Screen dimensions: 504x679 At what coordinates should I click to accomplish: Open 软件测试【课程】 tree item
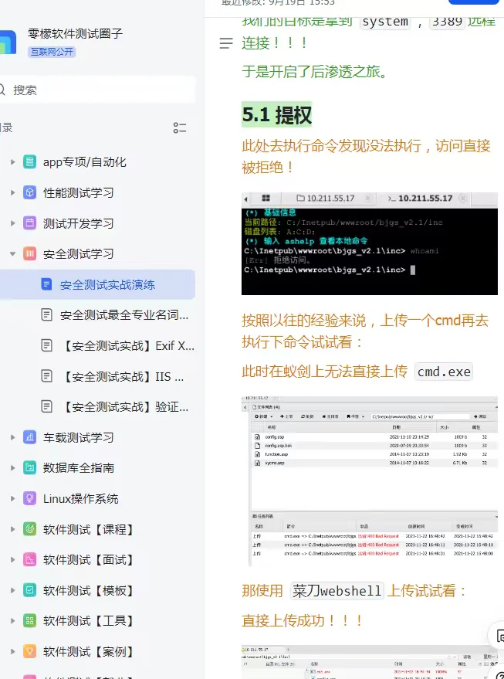(x=89, y=529)
